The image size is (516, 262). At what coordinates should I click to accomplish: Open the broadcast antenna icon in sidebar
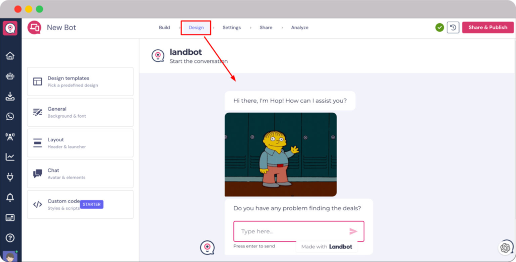coord(10,137)
